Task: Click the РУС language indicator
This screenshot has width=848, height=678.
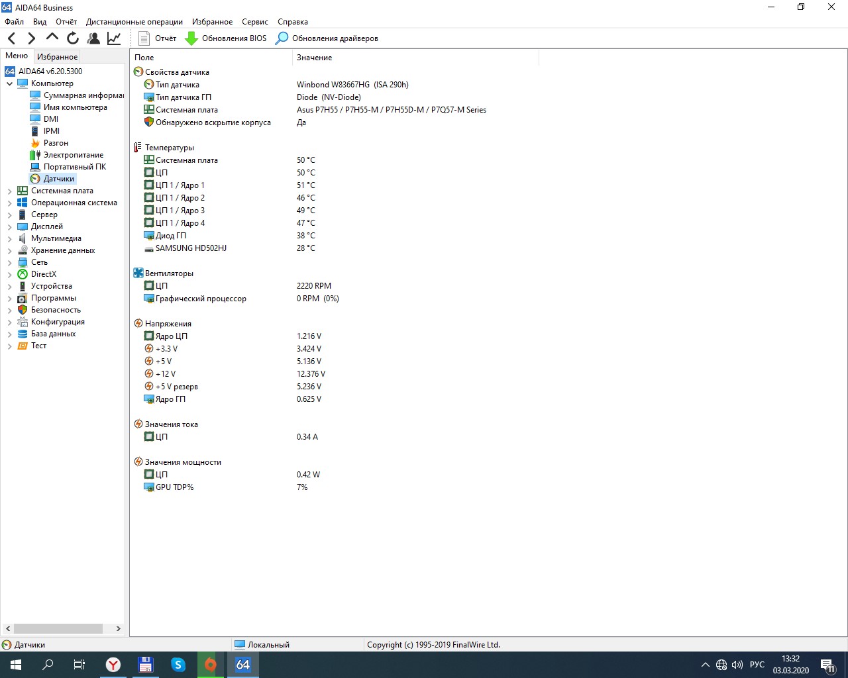Action: tap(757, 665)
